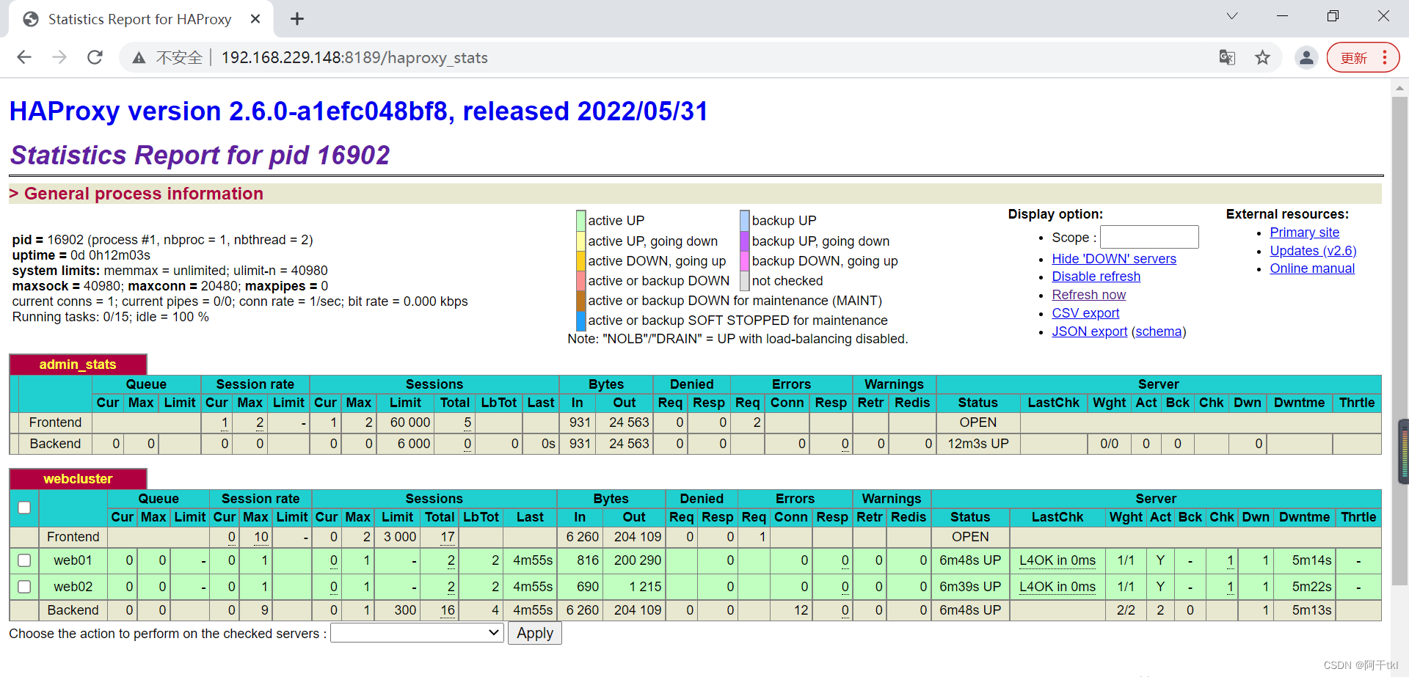This screenshot has width=1409, height=677.
Task: Open the tab search chevron in title bar
Action: (1232, 16)
